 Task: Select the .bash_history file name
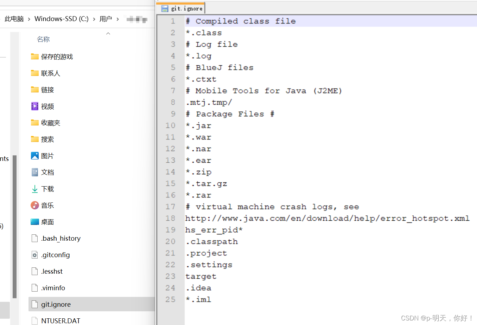pyautogui.click(x=61, y=238)
